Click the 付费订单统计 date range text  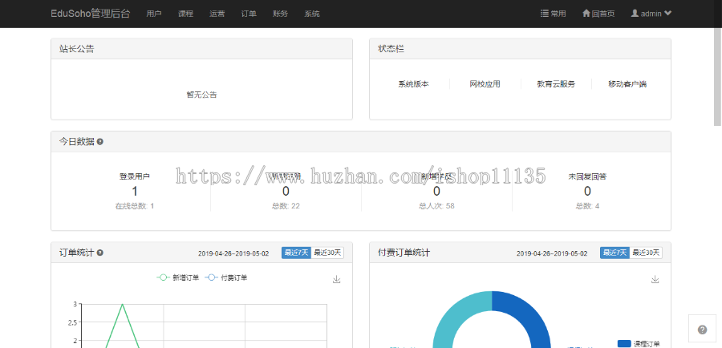(552, 253)
